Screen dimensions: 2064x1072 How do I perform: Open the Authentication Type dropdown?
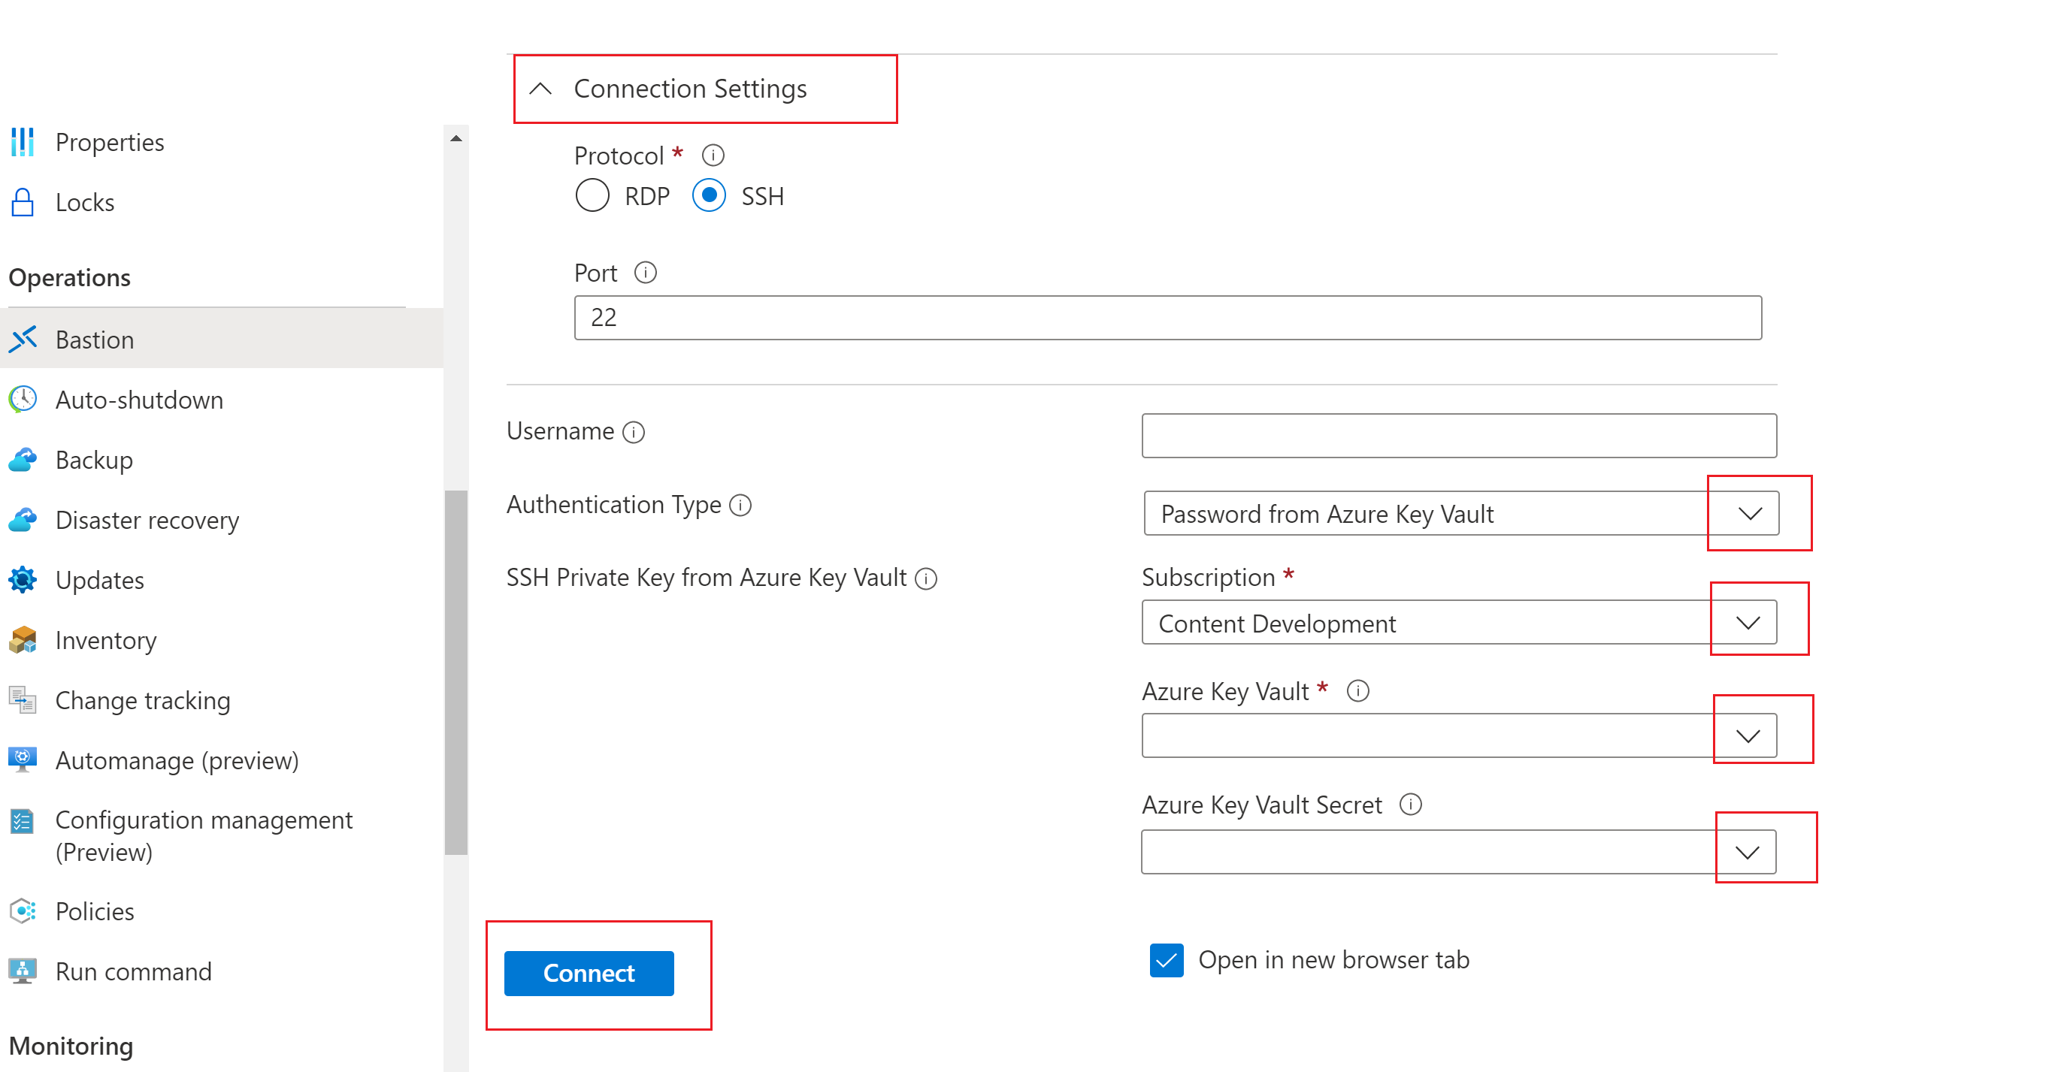(x=1748, y=514)
